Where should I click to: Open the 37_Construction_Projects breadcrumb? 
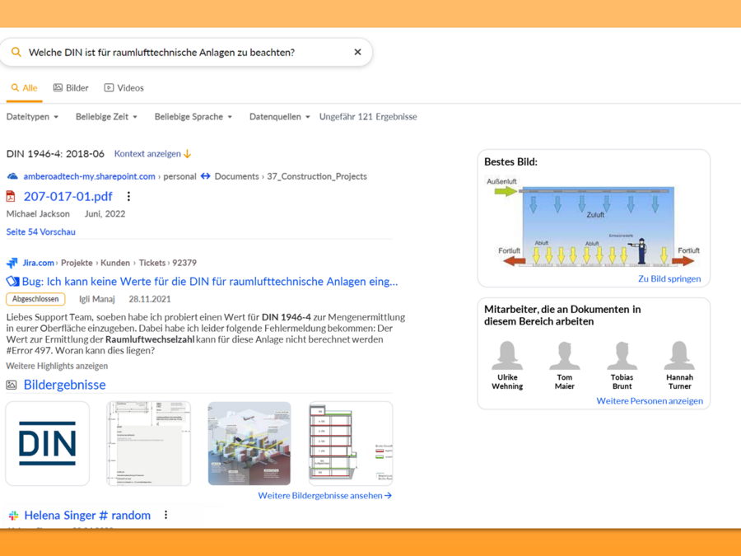[317, 176]
